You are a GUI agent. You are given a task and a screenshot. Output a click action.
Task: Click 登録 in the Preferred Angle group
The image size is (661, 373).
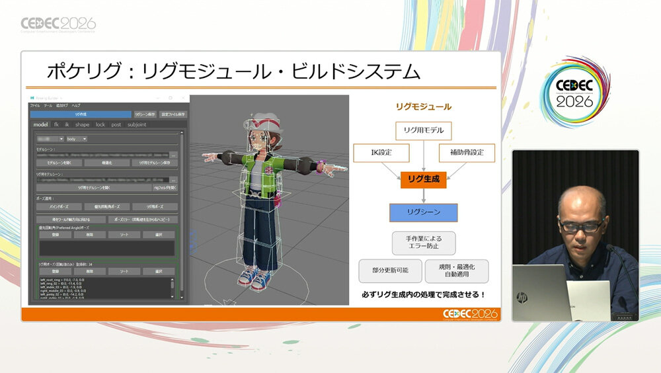56,235
